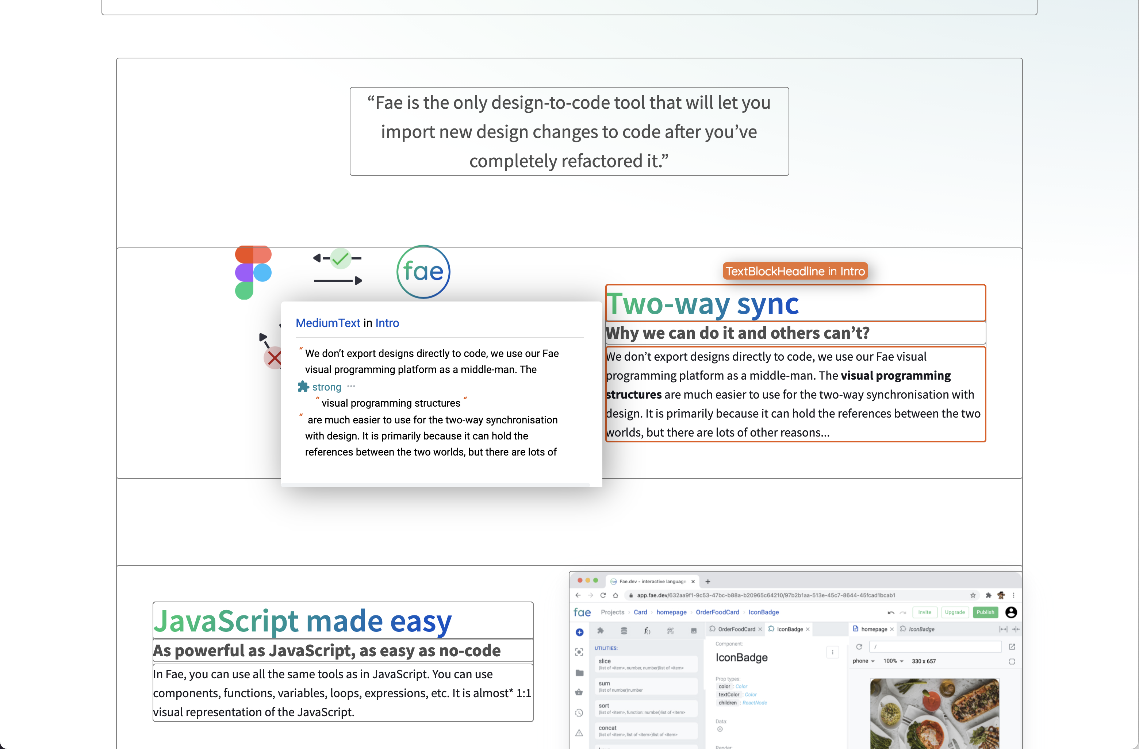The image size is (1139, 749).
Task: Open the IconBadge three-dot options menu
Action: click(x=833, y=652)
